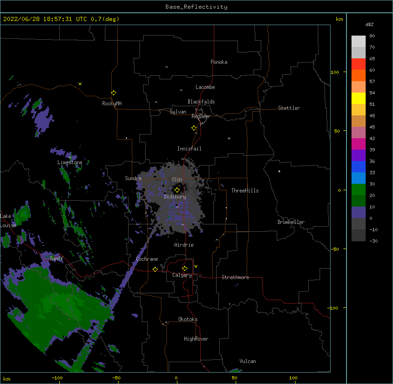Select the 65 dBZ red legend swatch
The width and height of the screenshot is (393, 384).
coord(358,64)
